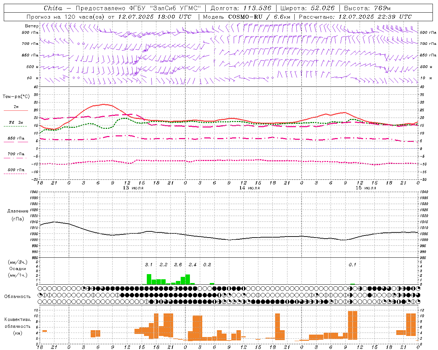The width and height of the screenshot is (438, 350).
Task: Click right-side "10 м" wind level label
Action: click(426, 78)
